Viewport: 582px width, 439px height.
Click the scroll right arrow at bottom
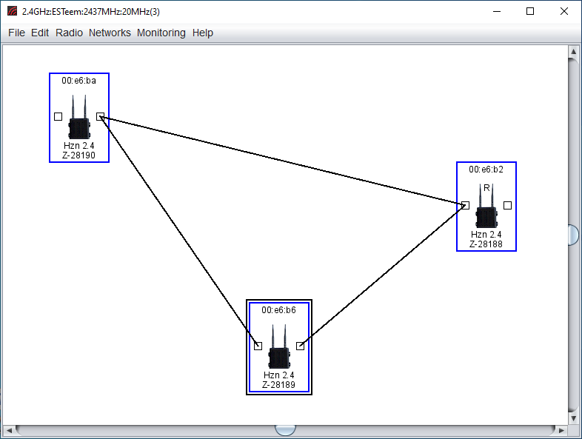point(561,429)
